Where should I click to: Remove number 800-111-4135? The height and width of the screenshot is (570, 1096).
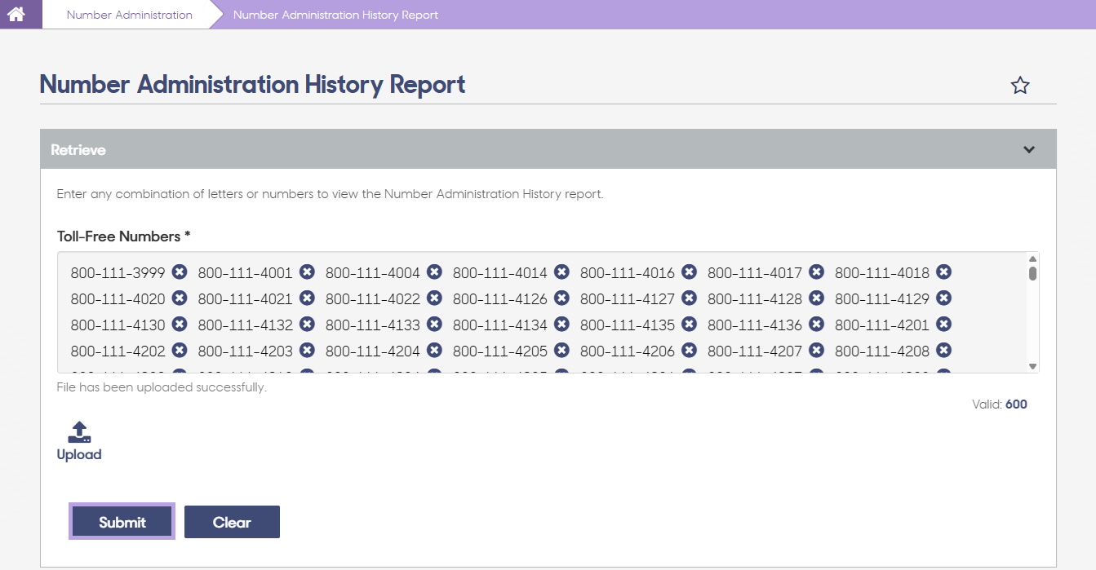click(x=689, y=325)
